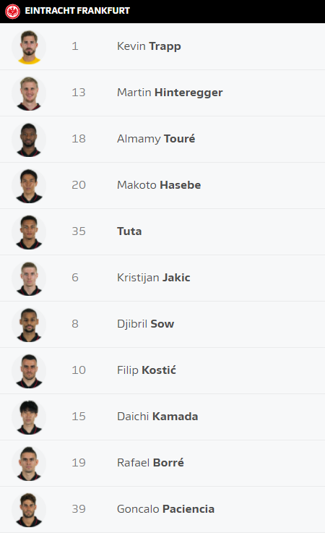Click Rafael Borré's photo

29,463
